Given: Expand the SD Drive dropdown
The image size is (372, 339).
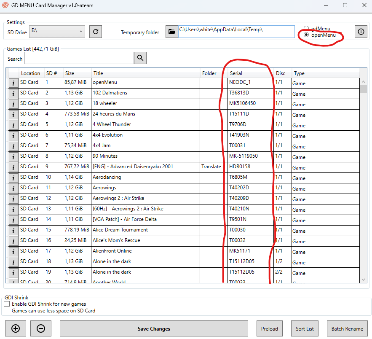Looking at the screenshot, I should [81, 31].
